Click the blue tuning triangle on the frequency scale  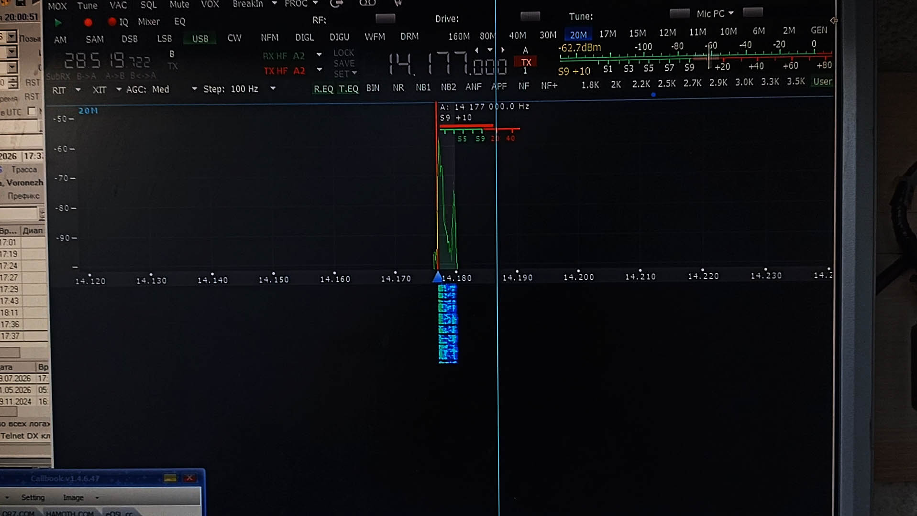[437, 277]
